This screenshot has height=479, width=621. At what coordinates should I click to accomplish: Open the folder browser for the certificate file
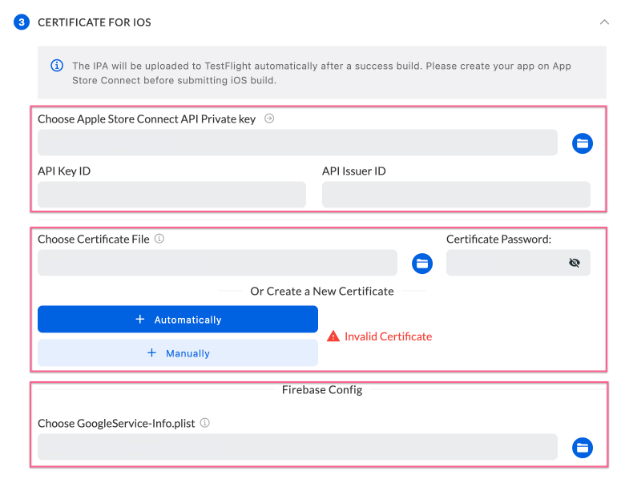422,264
